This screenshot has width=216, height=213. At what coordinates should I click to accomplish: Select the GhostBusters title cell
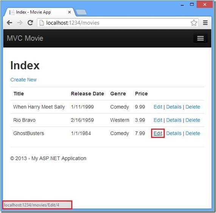coord(29,133)
